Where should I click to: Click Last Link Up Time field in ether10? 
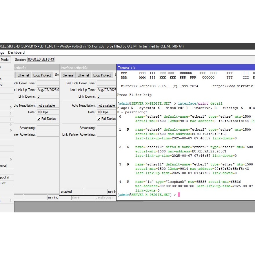click(x=106, y=90)
